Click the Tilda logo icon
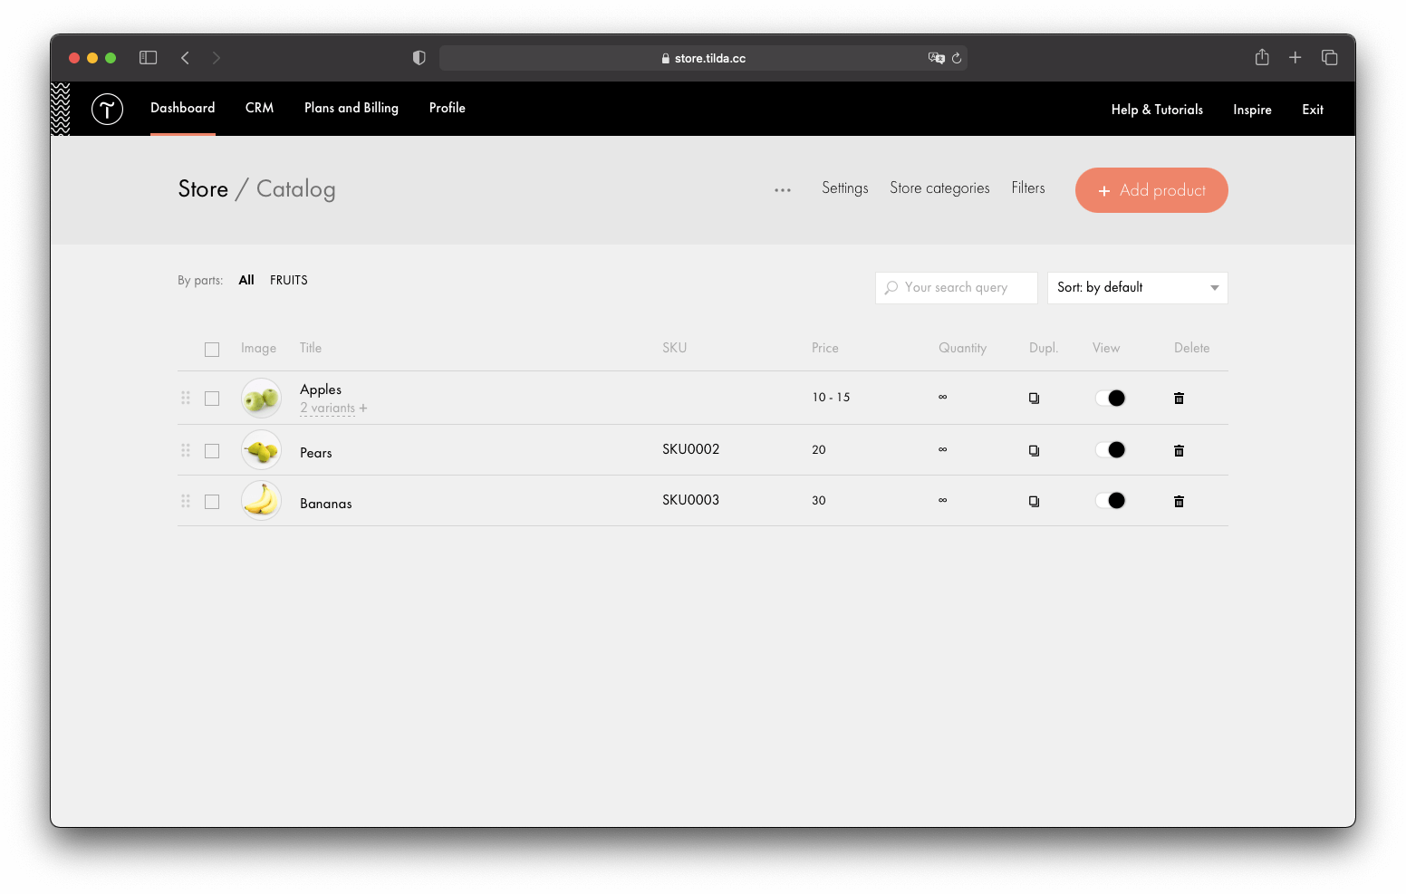The width and height of the screenshot is (1406, 894). point(107,109)
